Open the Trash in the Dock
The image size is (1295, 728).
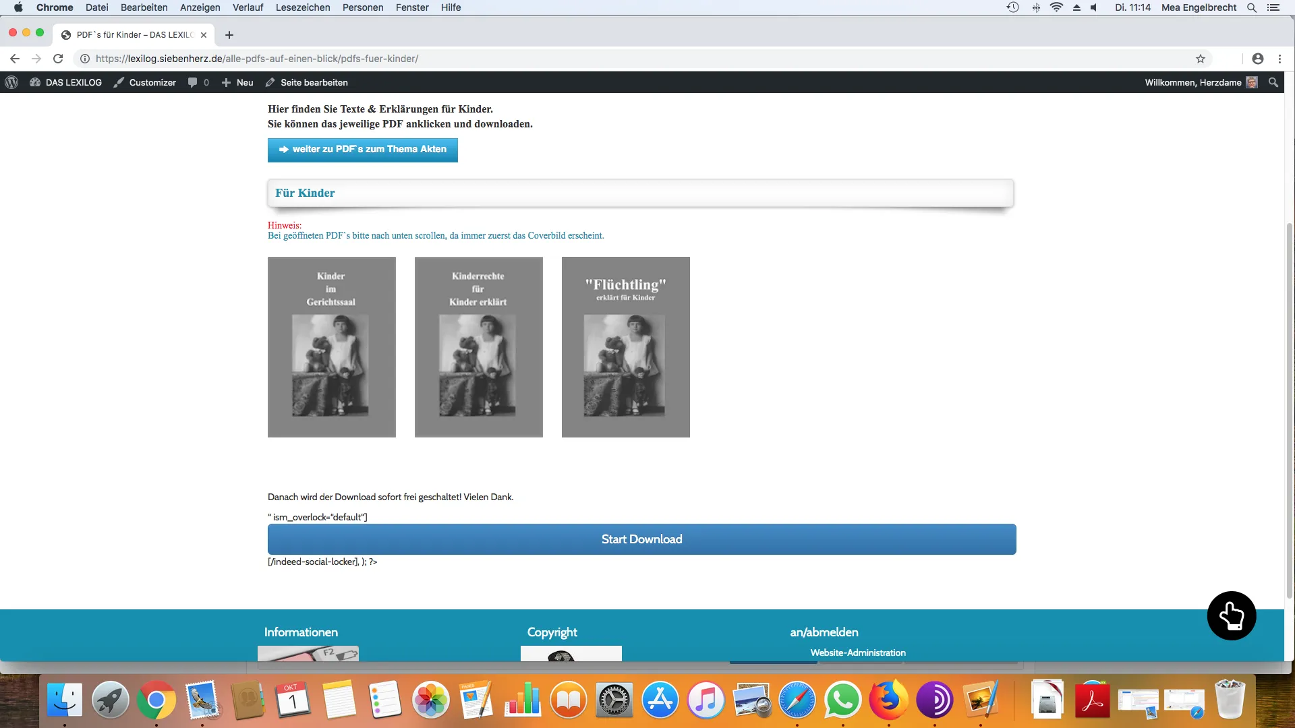coord(1230,700)
